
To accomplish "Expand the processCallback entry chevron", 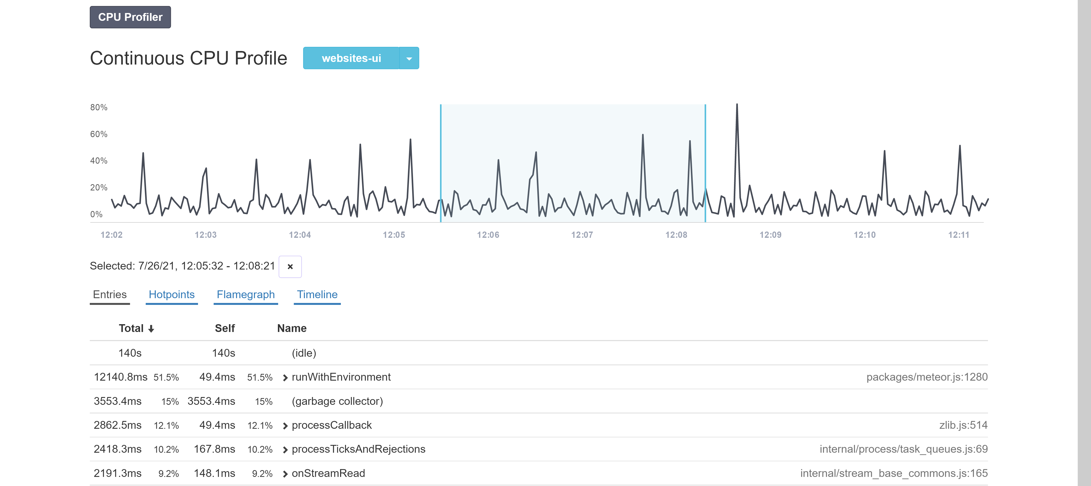I will 285,426.
